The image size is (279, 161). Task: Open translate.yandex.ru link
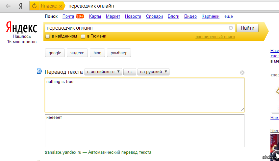pyautogui.click(x=63, y=152)
